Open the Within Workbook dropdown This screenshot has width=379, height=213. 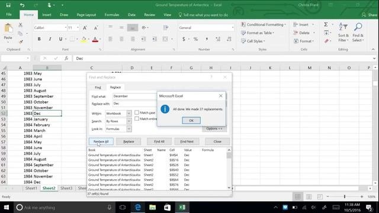click(129, 113)
